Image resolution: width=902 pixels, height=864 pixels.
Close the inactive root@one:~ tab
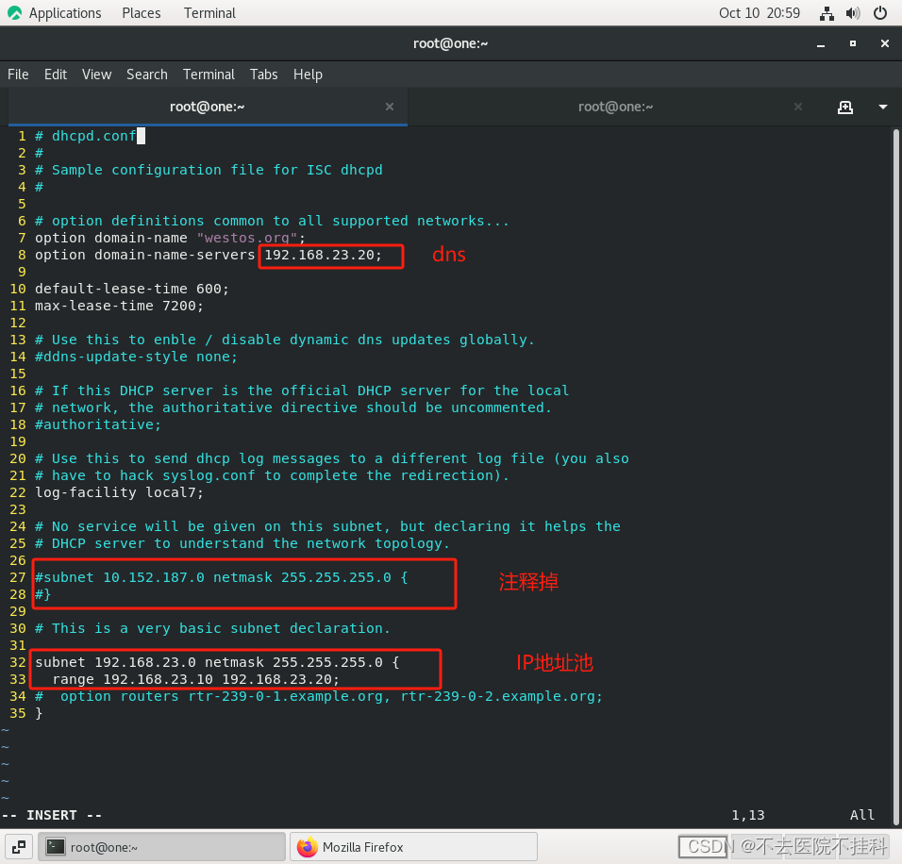(x=797, y=107)
